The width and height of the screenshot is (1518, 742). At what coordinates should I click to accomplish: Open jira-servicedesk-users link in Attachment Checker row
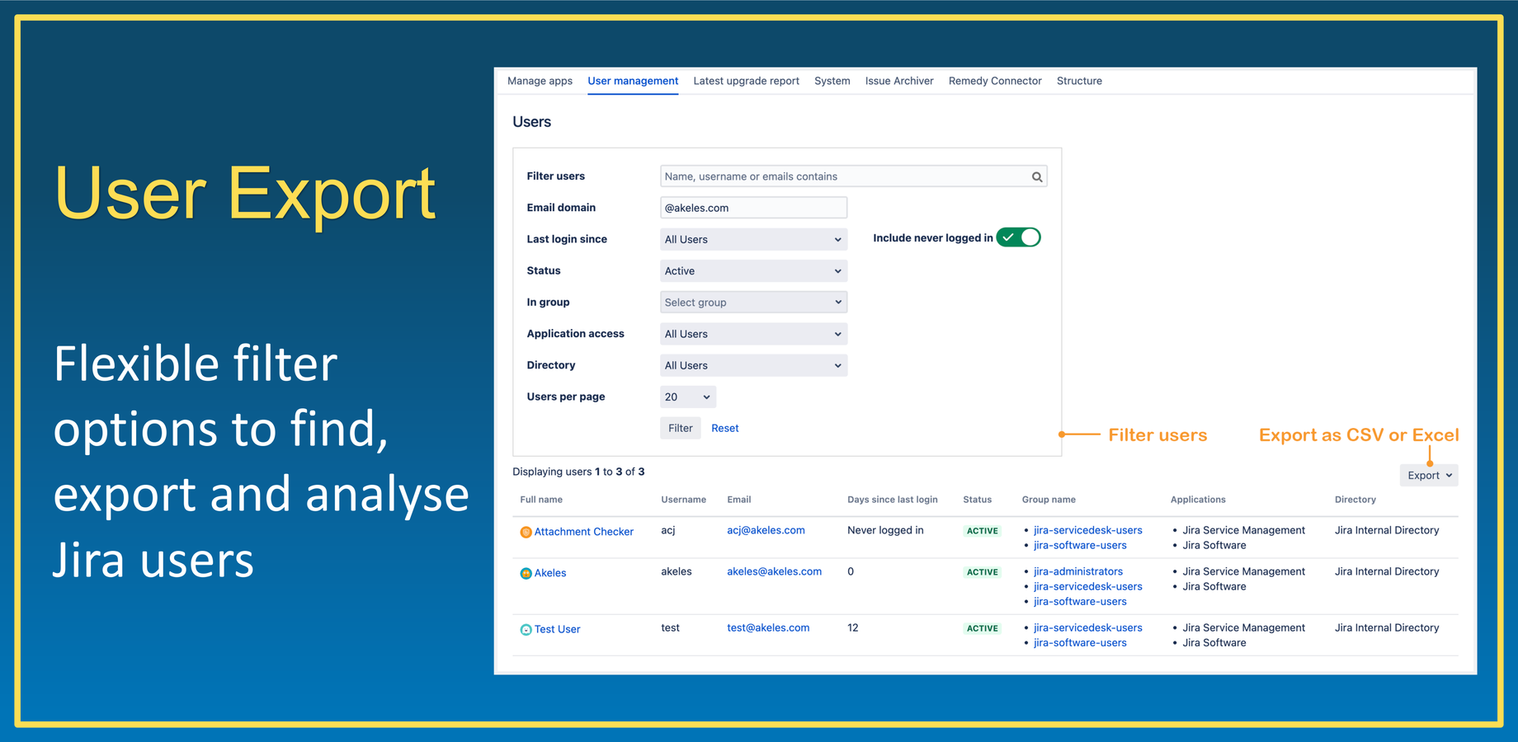[x=1087, y=530]
